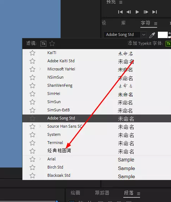The width and height of the screenshot is (171, 202).
Task: Pick the ShanWenFeng font
Action: coord(60,85)
